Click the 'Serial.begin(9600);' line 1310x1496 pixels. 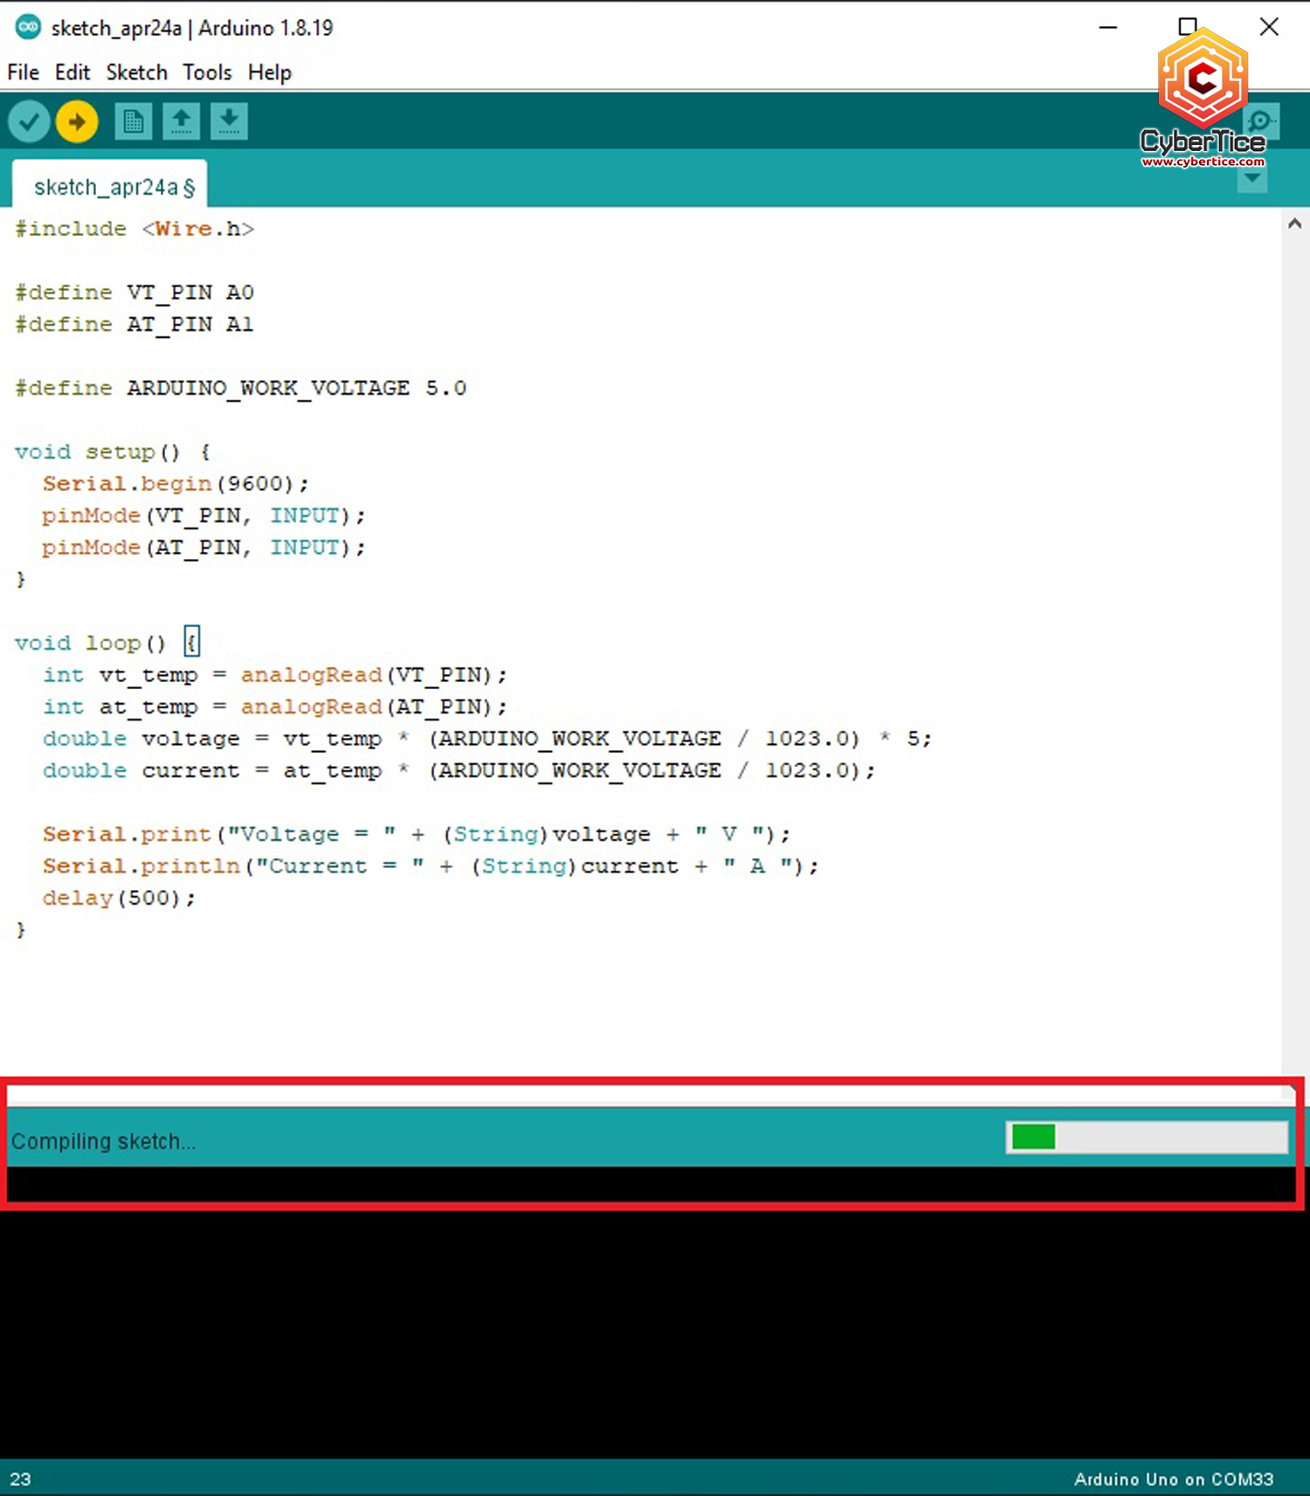(x=176, y=484)
